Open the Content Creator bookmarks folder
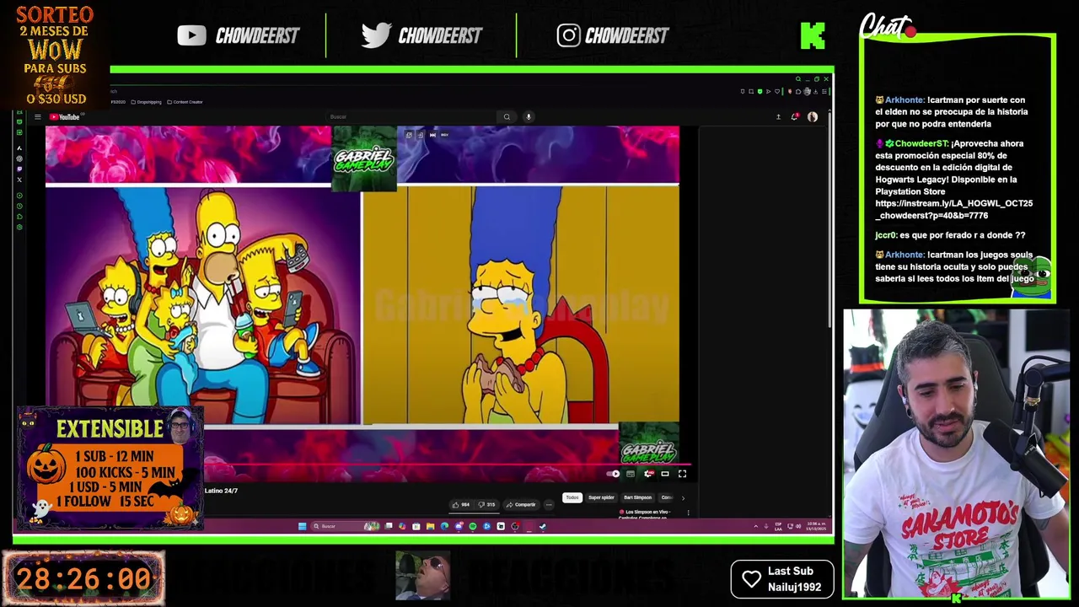 [185, 102]
